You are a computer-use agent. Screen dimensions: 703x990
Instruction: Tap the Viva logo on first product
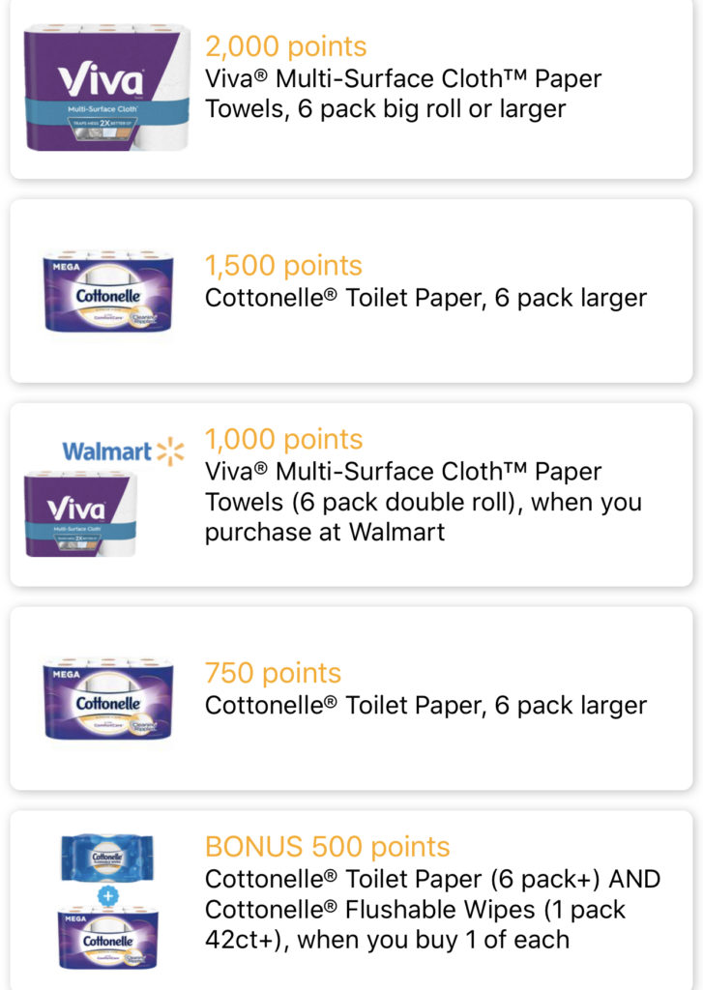(x=102, y=79)
